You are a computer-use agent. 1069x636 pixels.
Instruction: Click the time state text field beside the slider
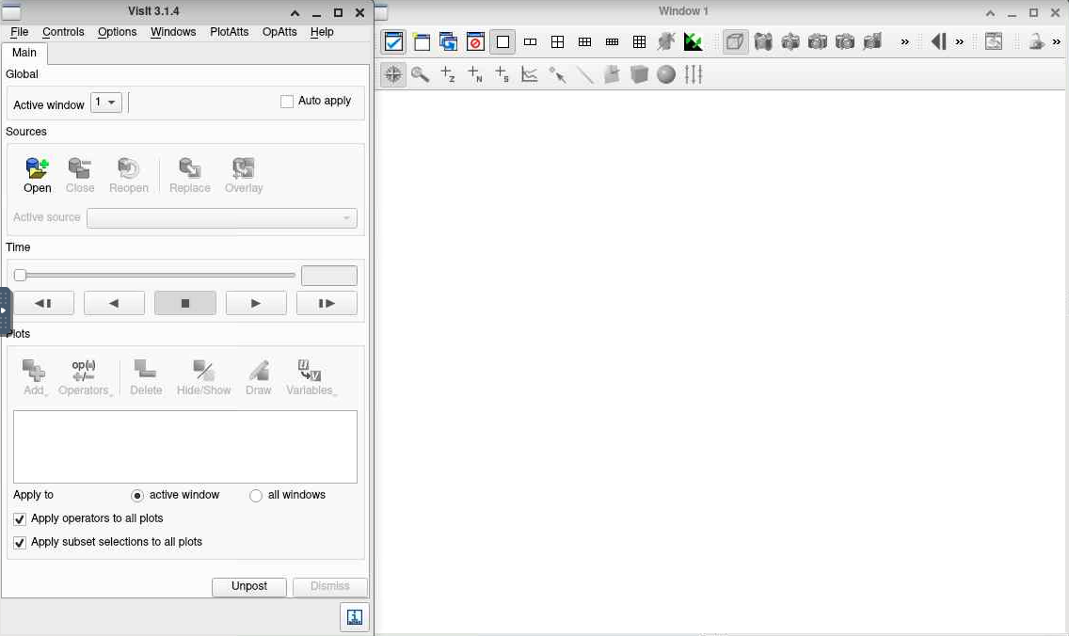(x=329, y=276)
